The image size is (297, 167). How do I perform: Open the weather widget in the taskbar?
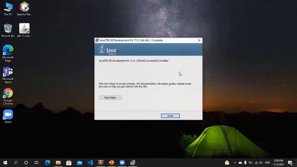[x=227, y=163]
